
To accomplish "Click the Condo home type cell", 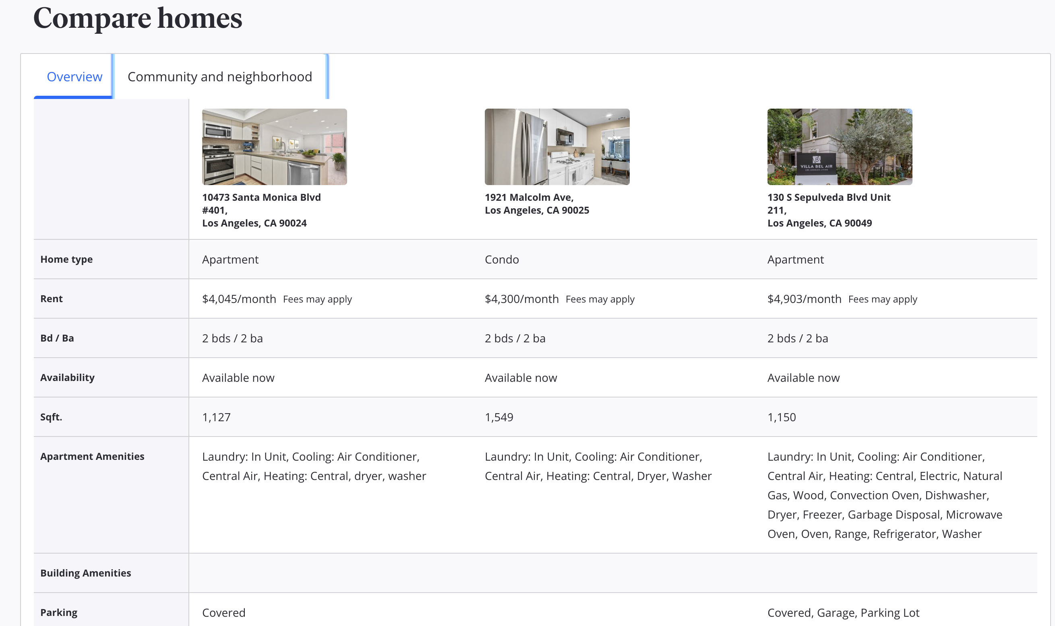I will tap(502, 259).
